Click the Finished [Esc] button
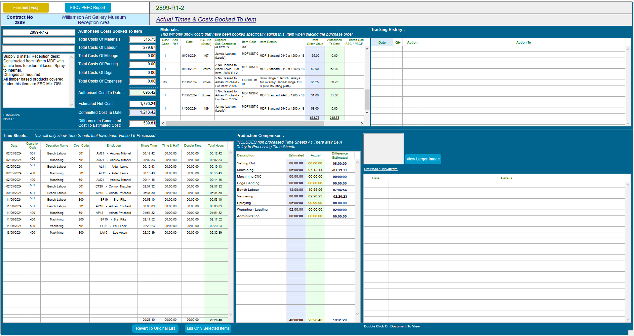The width and height of the screenshot is (634, 336). tap(25, 7)
